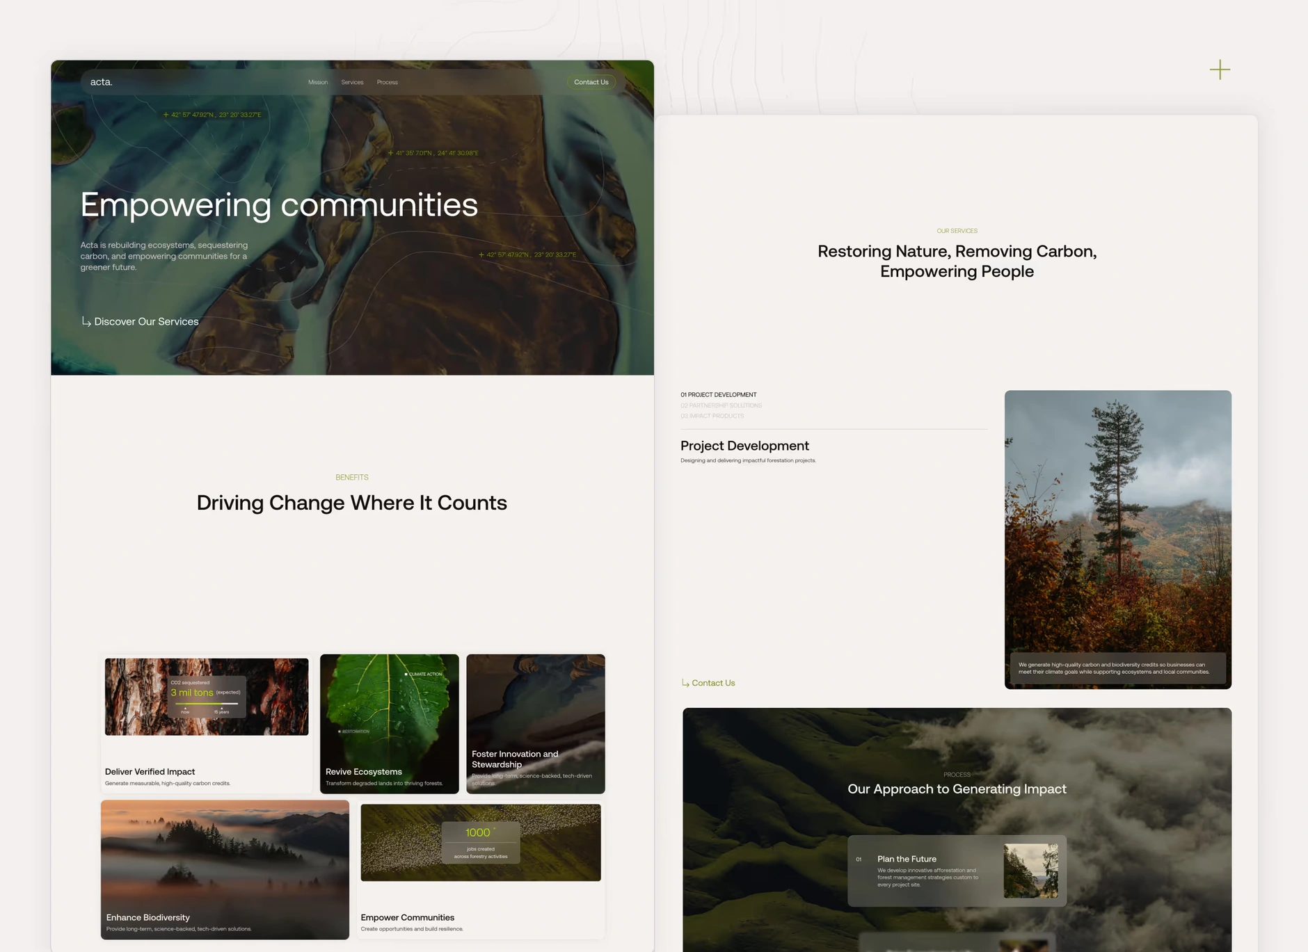This screenshot has width=1308, height=952.
Task: Click Our Approach to Generating Impact heading
Action: coord(957,789)
